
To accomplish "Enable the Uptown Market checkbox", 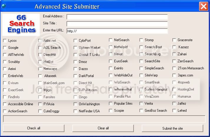I will pos(75,48).
